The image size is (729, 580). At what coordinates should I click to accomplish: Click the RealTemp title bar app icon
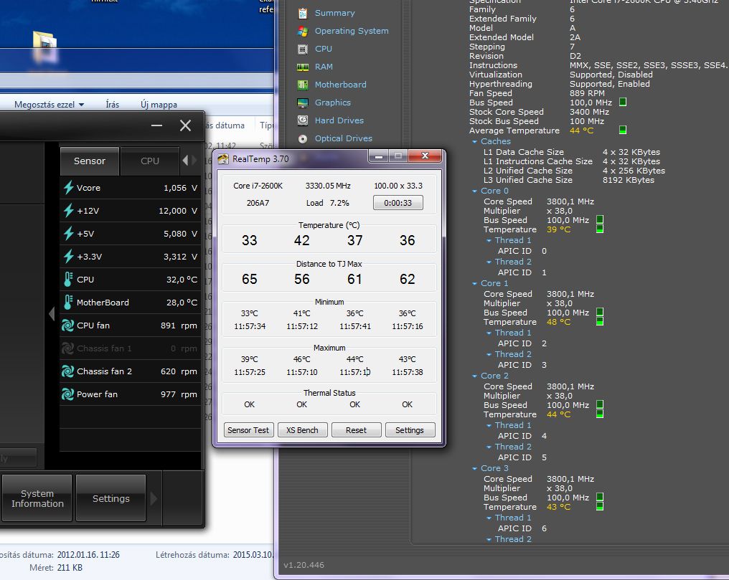[x=223, y=159]
